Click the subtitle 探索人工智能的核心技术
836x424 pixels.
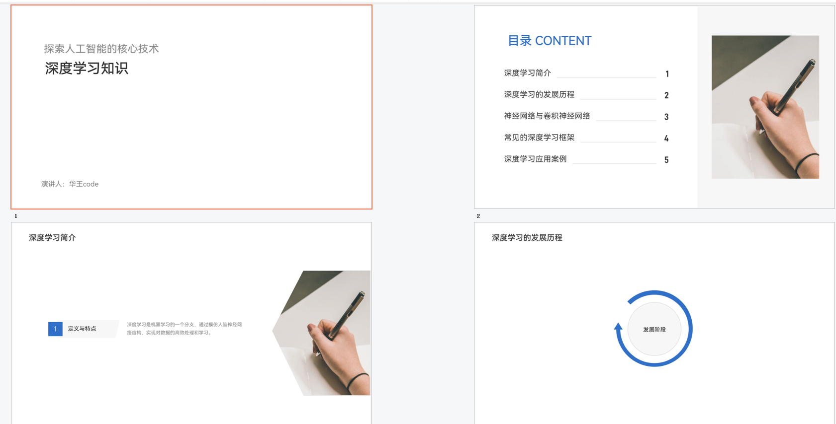pos(101,49)
